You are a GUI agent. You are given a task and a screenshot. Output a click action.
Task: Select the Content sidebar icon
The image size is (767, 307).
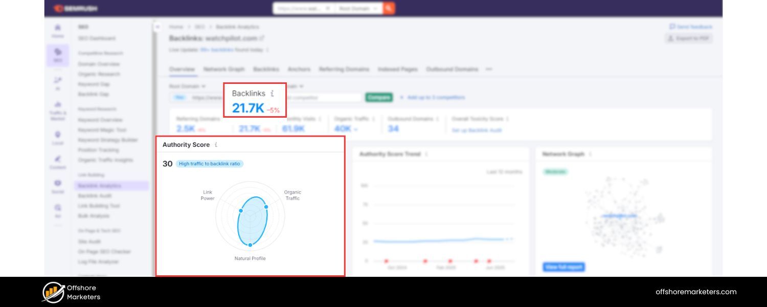pyautogui.click(x=58, y=159)
